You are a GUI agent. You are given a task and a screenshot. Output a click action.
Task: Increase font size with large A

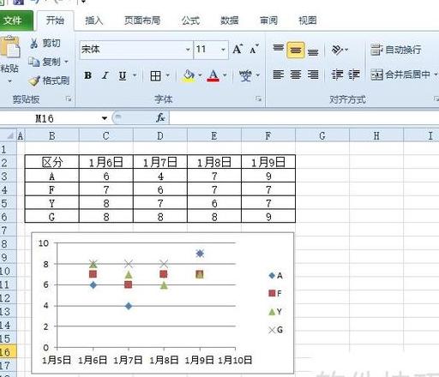[238, 50]
